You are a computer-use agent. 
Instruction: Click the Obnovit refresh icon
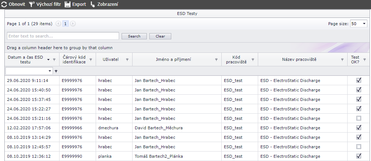[4, 4]
